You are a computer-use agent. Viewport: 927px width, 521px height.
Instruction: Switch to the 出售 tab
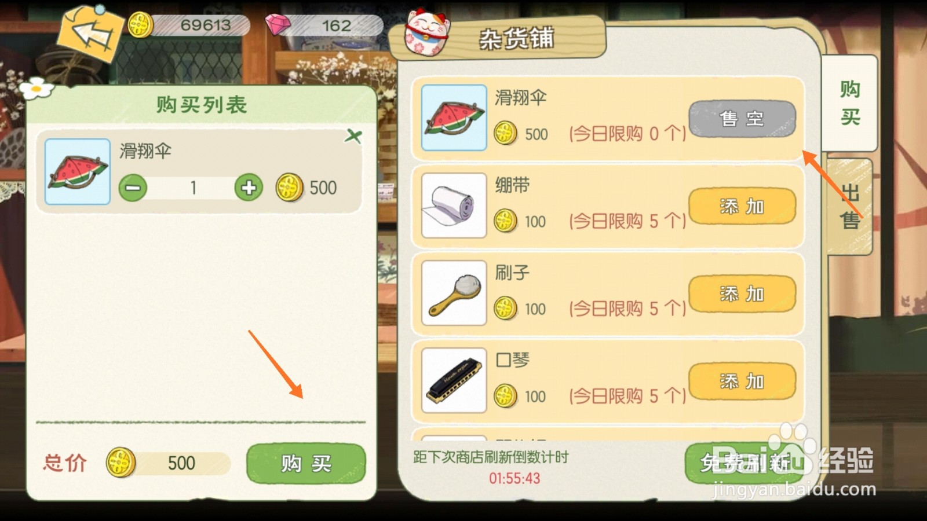(x=850, y=206)
